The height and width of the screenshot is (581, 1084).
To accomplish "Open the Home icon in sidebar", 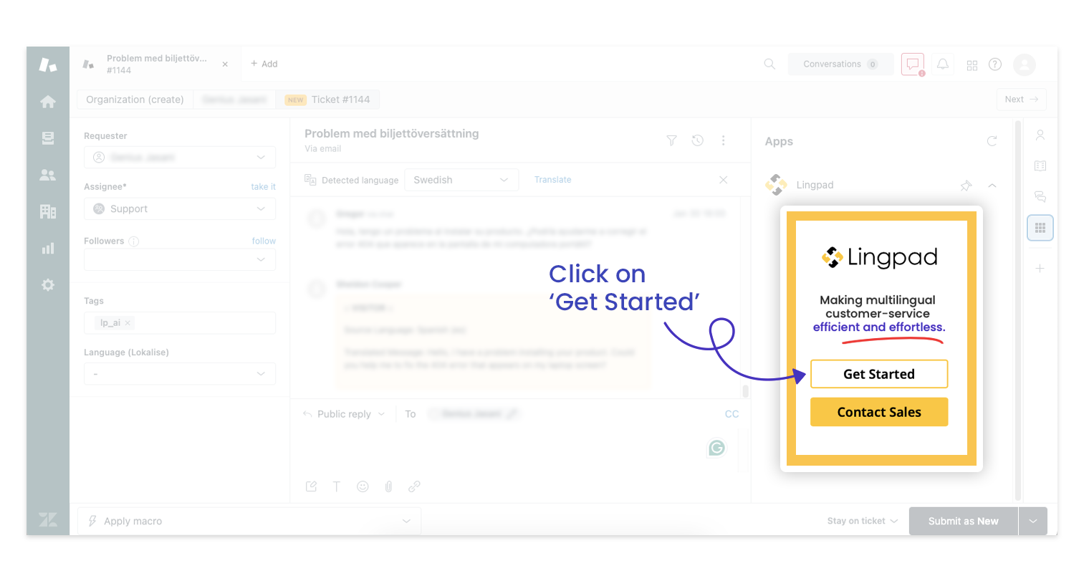I will coord(48,102).
